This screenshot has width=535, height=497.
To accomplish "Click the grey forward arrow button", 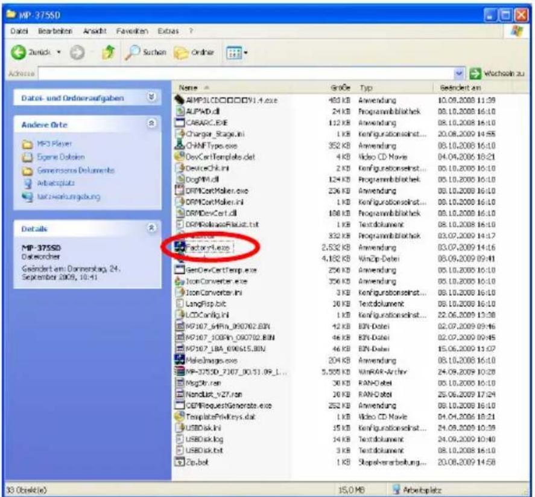I will [77, 53].
